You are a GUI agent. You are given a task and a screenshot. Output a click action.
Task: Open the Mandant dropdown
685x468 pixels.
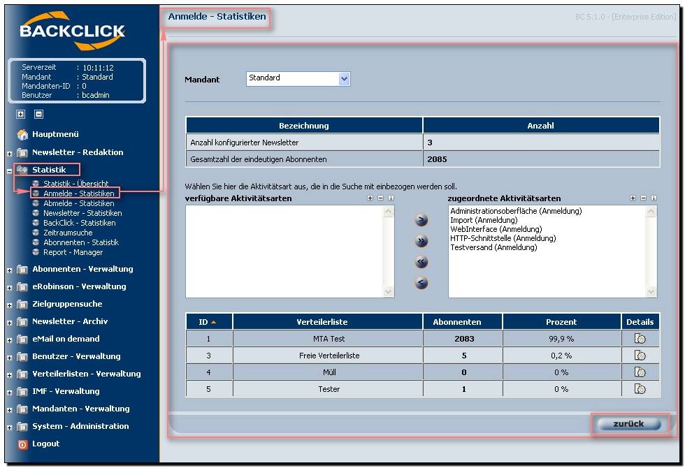344,79
